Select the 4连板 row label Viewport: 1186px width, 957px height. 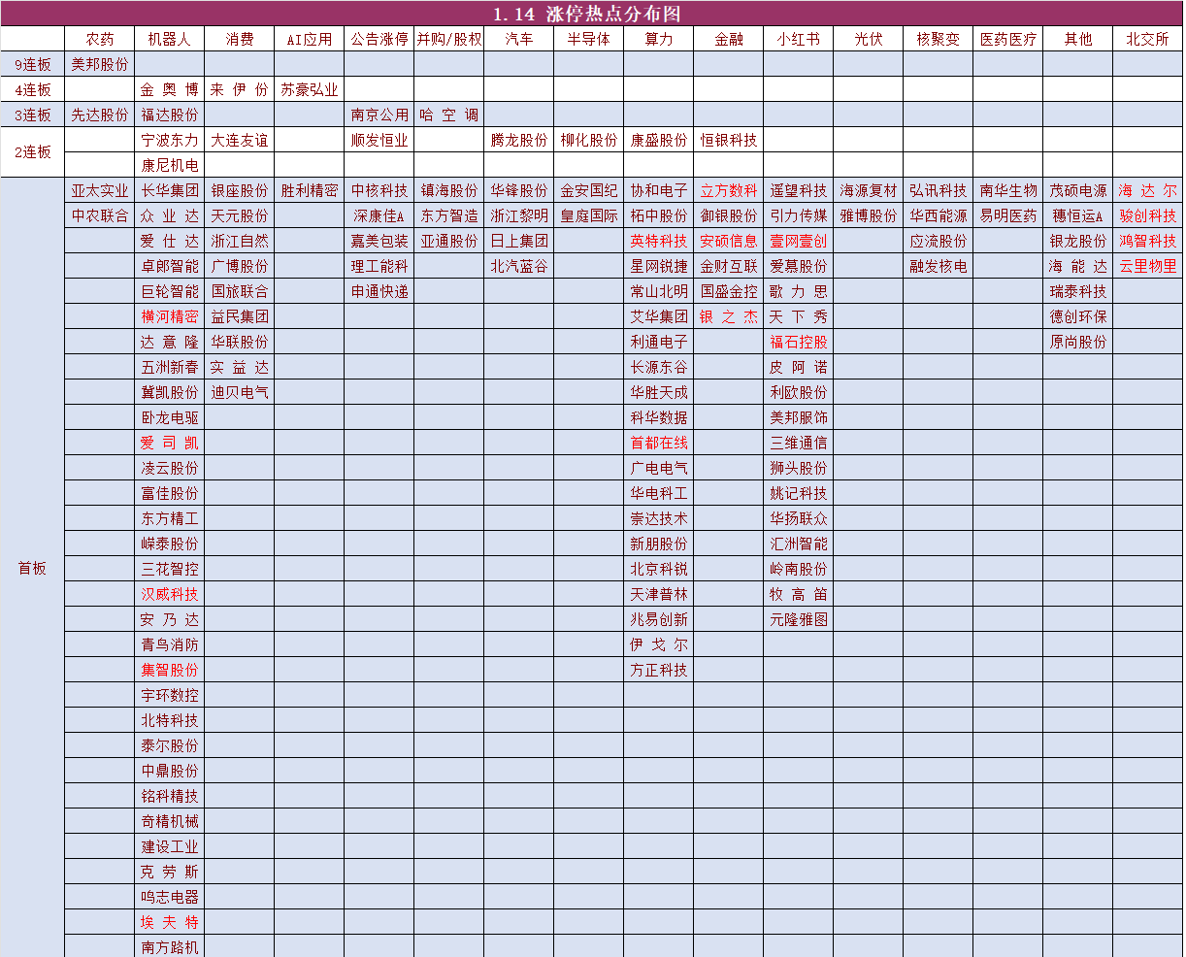(x=33, y=89)
